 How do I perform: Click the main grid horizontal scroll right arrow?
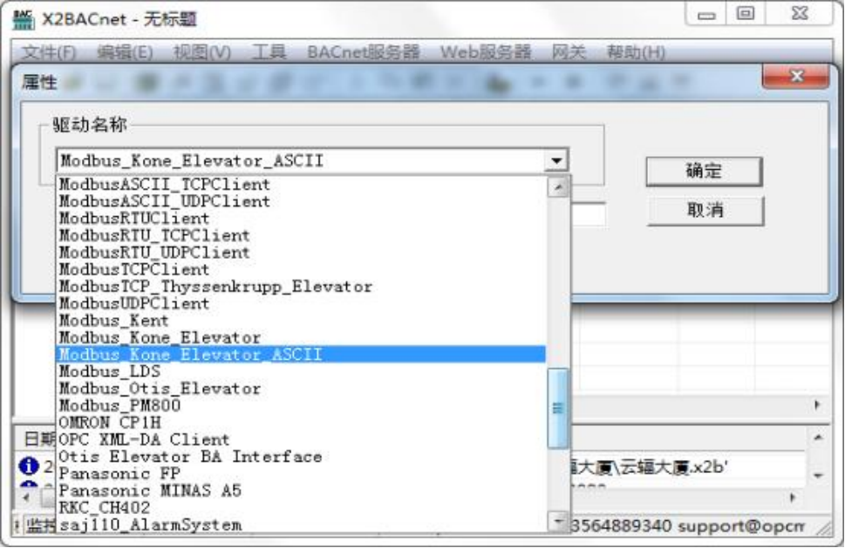coord(817,405)
